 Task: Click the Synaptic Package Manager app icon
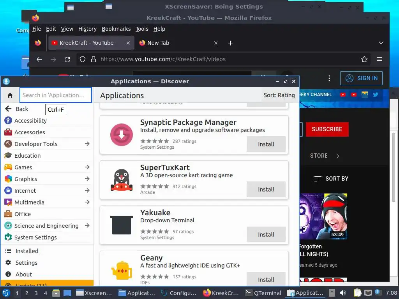click(122, 135)
